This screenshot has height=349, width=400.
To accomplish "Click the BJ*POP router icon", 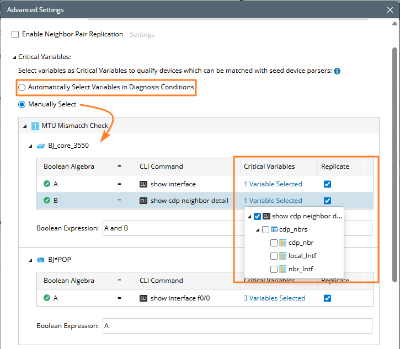I will click(40, 260).
